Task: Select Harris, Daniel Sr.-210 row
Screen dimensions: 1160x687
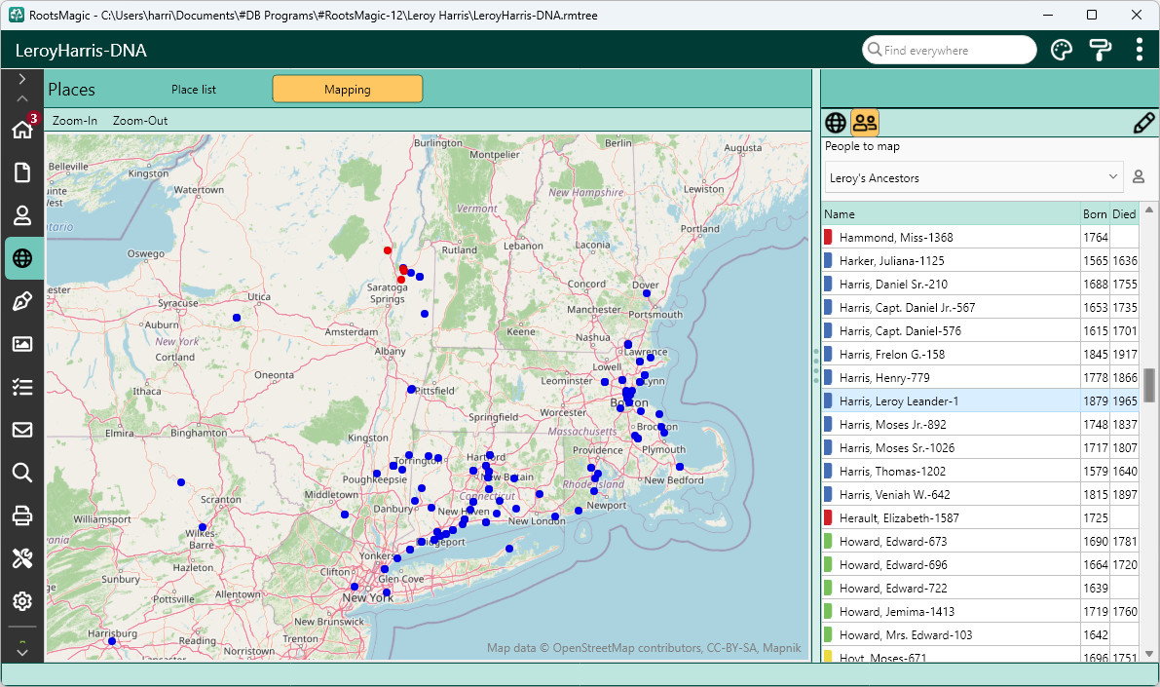Action: [980, 285]
